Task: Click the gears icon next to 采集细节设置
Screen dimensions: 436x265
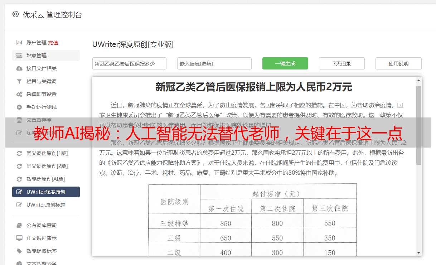Action: tap(19, 94)
